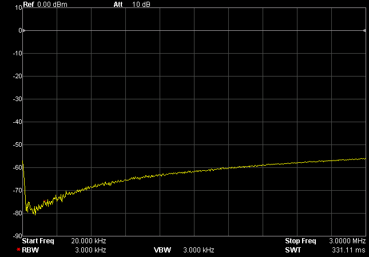The width and height of the screenshot is (369, 257).
Task: Click the -10 axis label
Action: click(17, 53)
